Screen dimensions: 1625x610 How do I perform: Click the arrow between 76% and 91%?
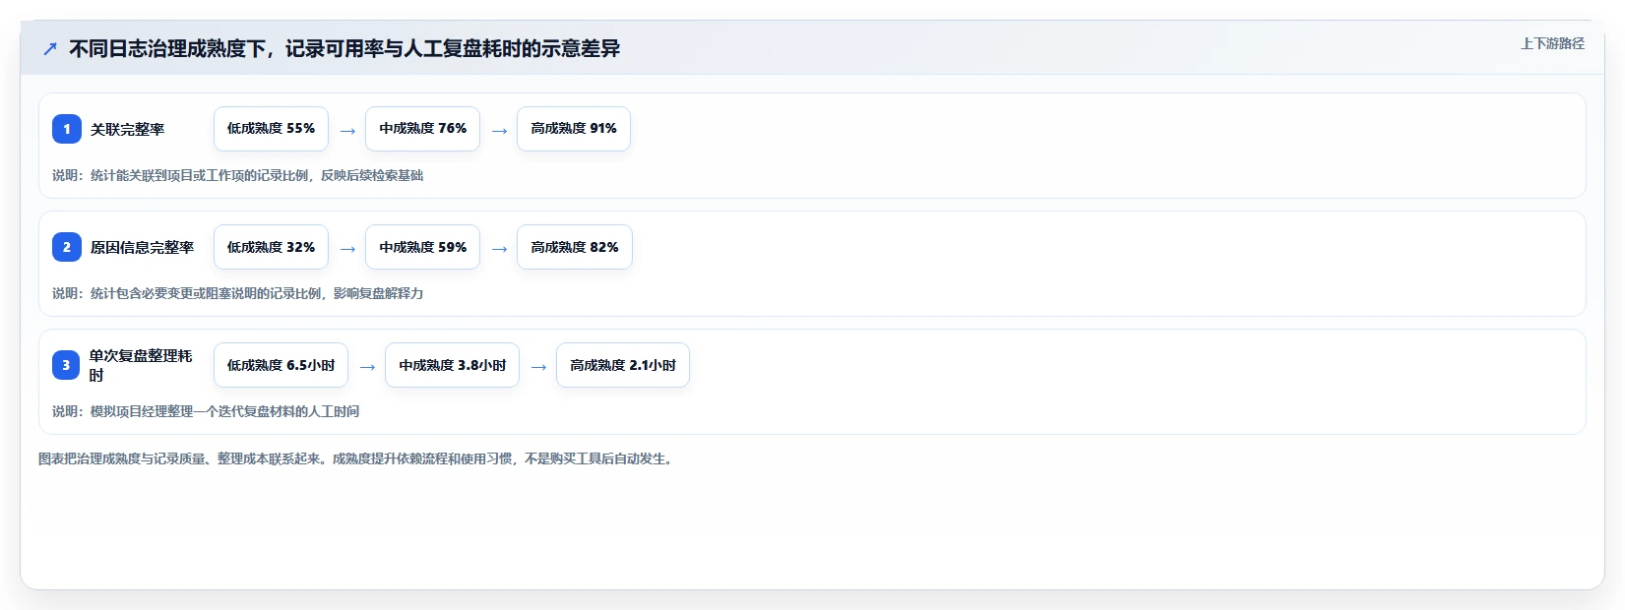499,130
